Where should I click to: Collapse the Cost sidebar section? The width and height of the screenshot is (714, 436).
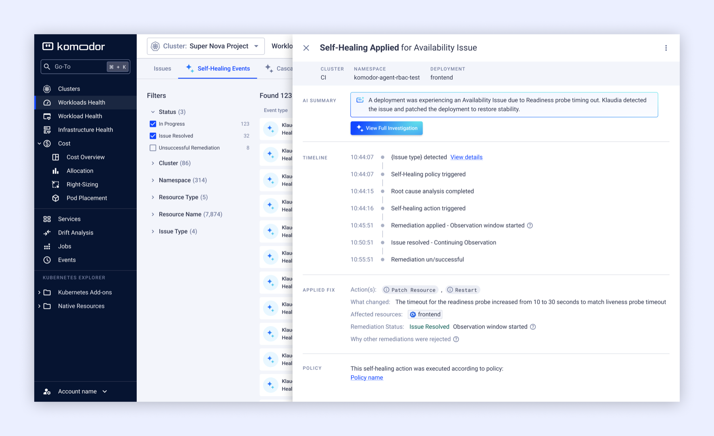[x=39, y=144]
